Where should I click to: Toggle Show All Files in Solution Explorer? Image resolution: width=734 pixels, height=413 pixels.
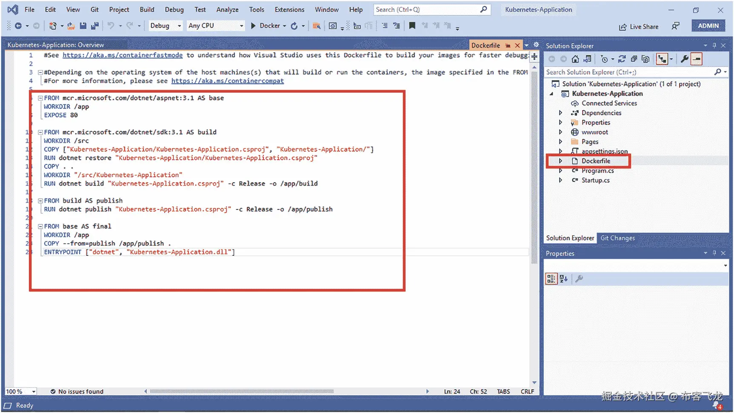(645, 59)
